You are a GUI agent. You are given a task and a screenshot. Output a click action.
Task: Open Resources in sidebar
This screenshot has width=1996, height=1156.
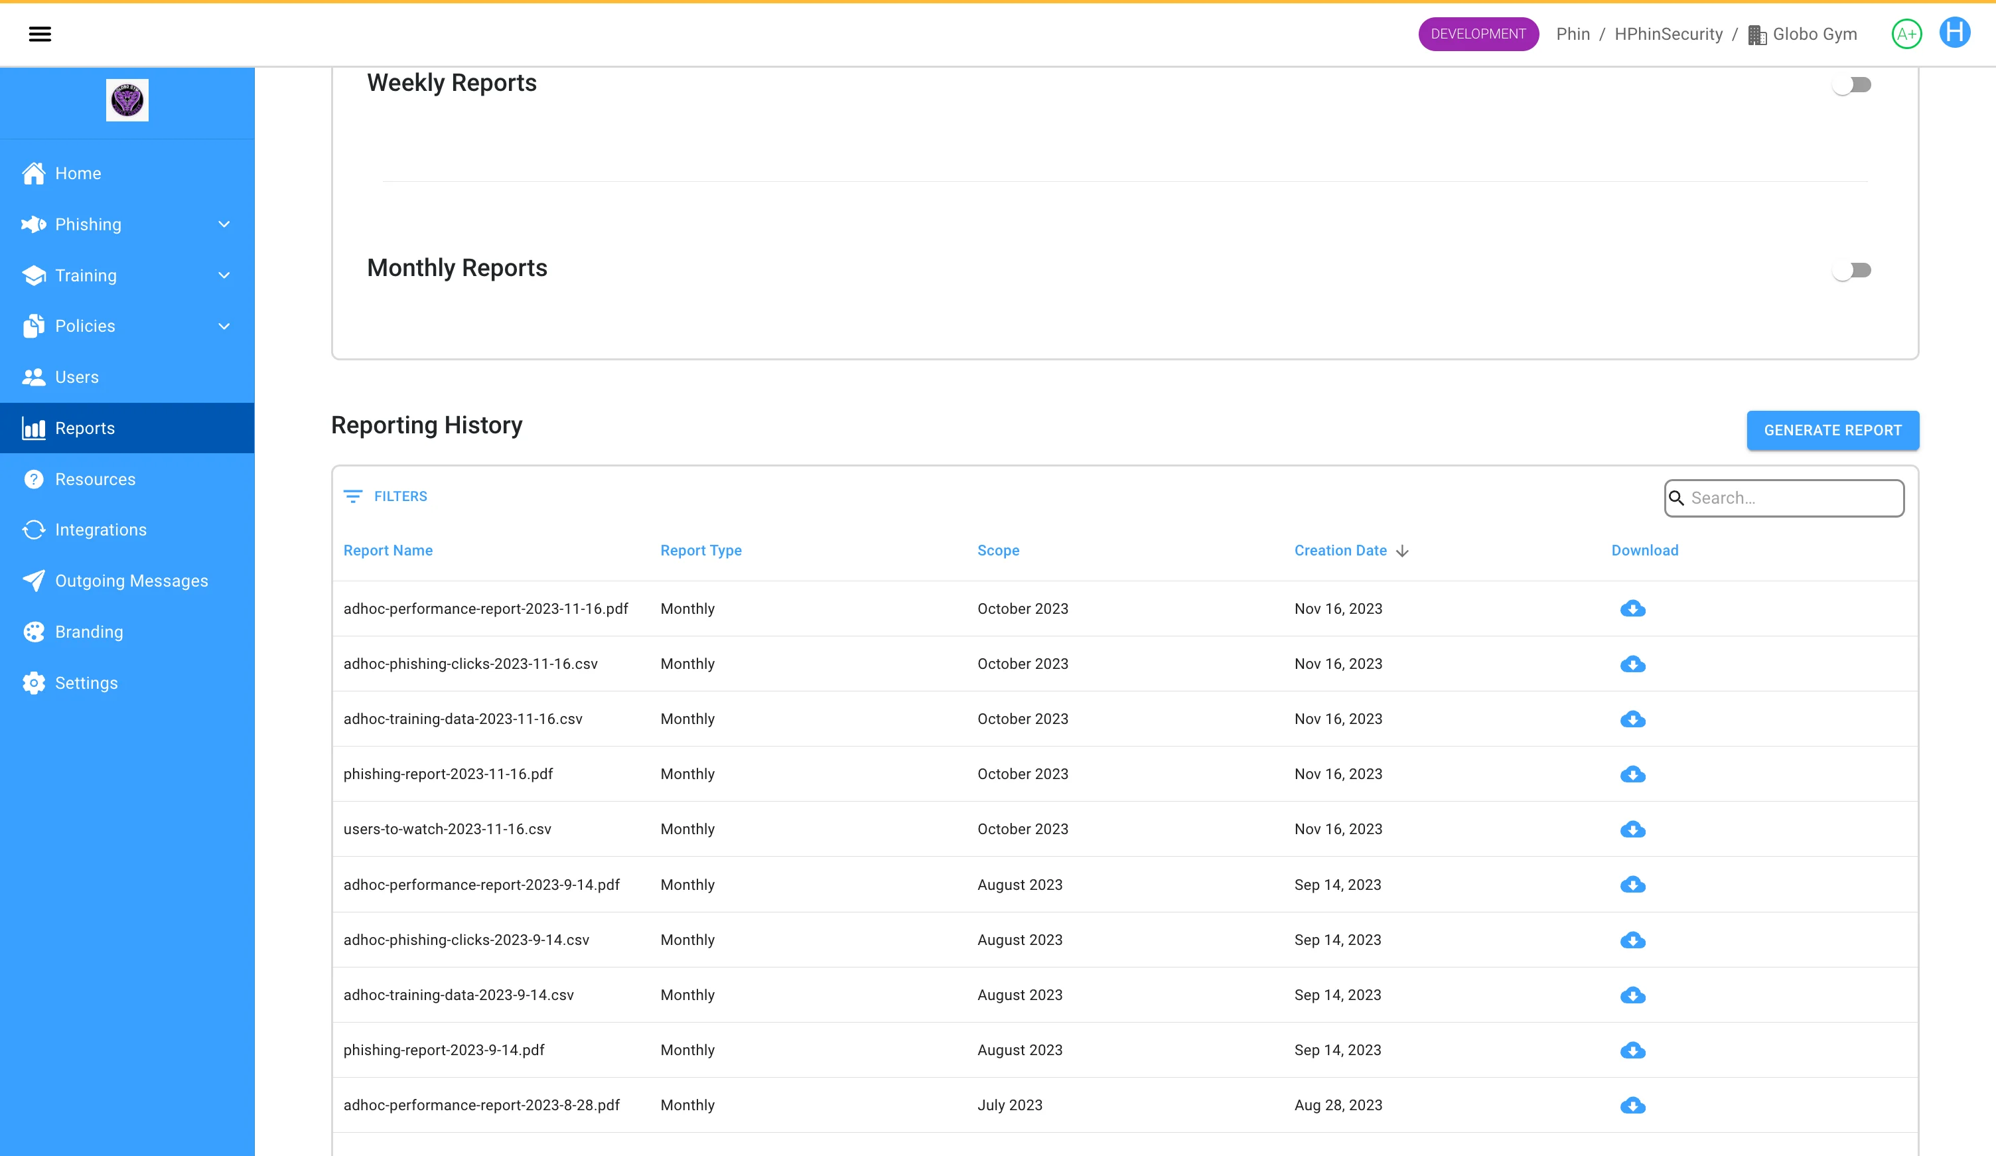[127, 479]
